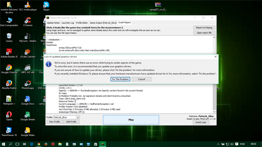Select the Mozilla Firefox desktop icon
The height and width of the screenshot is (147, 262).
[9, 85]
